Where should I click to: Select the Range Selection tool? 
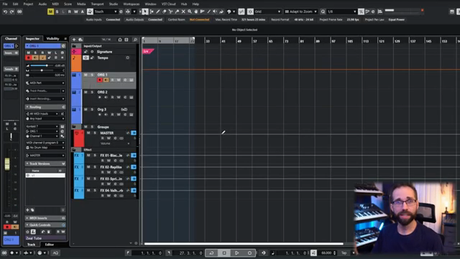tap(152, 12)
